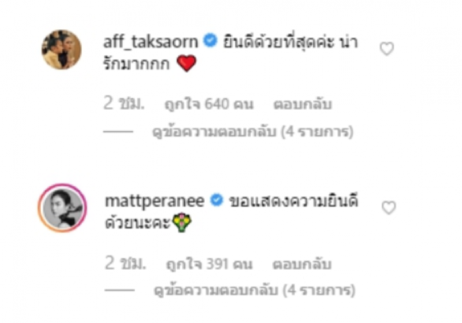Expand 4 replies under mattperanee comment
The height and width of the screenshot is (323, 462).
(255, 291)
